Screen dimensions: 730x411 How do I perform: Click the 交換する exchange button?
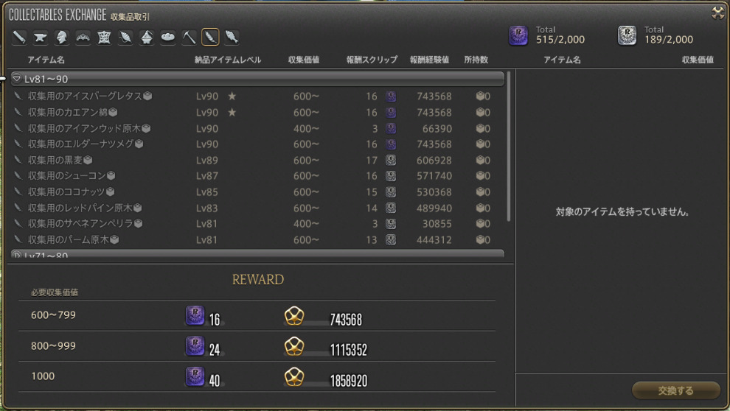click(675, 390)
